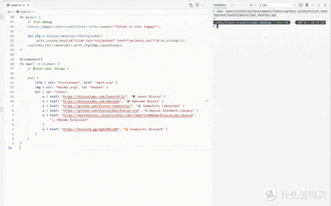Screen dimensions: 331x206
Task: Click the '#[component]' attribute line
Action: pyautogui.click(x=31, y=59)
